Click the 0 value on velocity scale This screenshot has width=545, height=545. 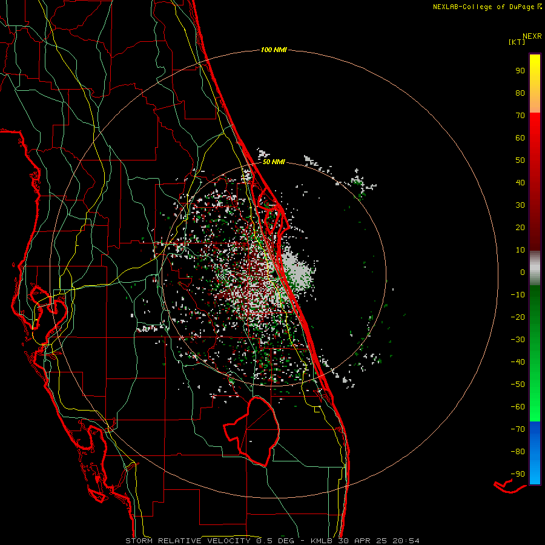pyautogui.click(x=523, y=272)
